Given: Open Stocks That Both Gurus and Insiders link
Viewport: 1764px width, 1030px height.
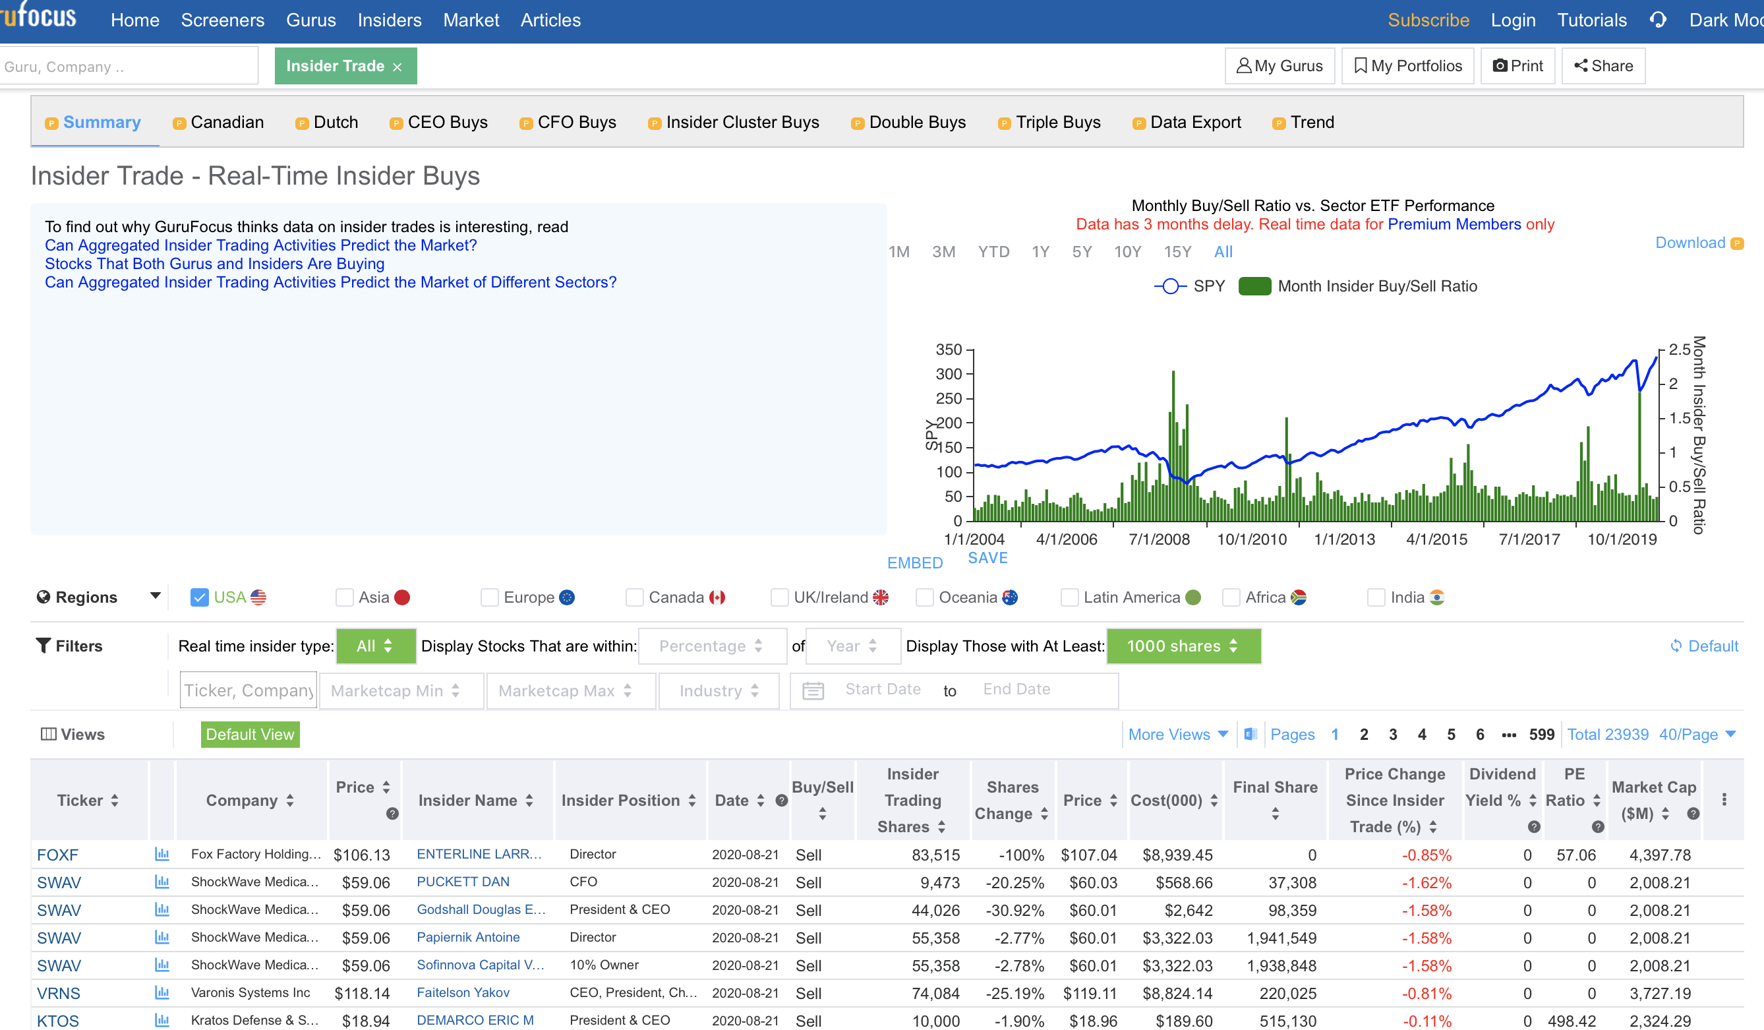Looking at the screenshot, I should pyautogui.click(x=214, y=263).
